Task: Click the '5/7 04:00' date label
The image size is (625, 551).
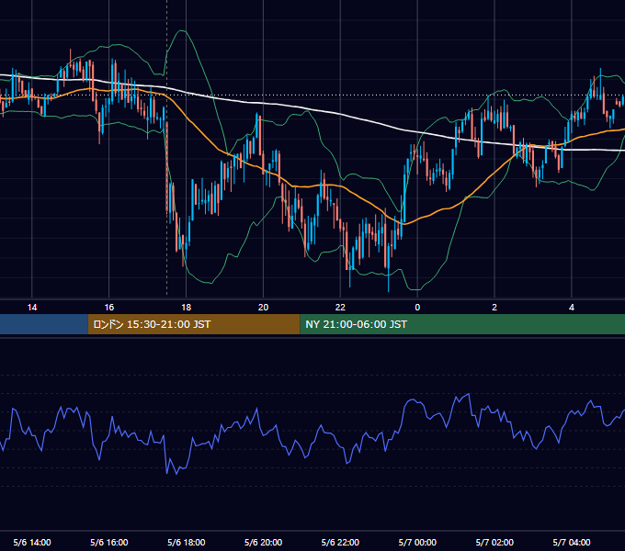Action: click(x=572, y=542)
